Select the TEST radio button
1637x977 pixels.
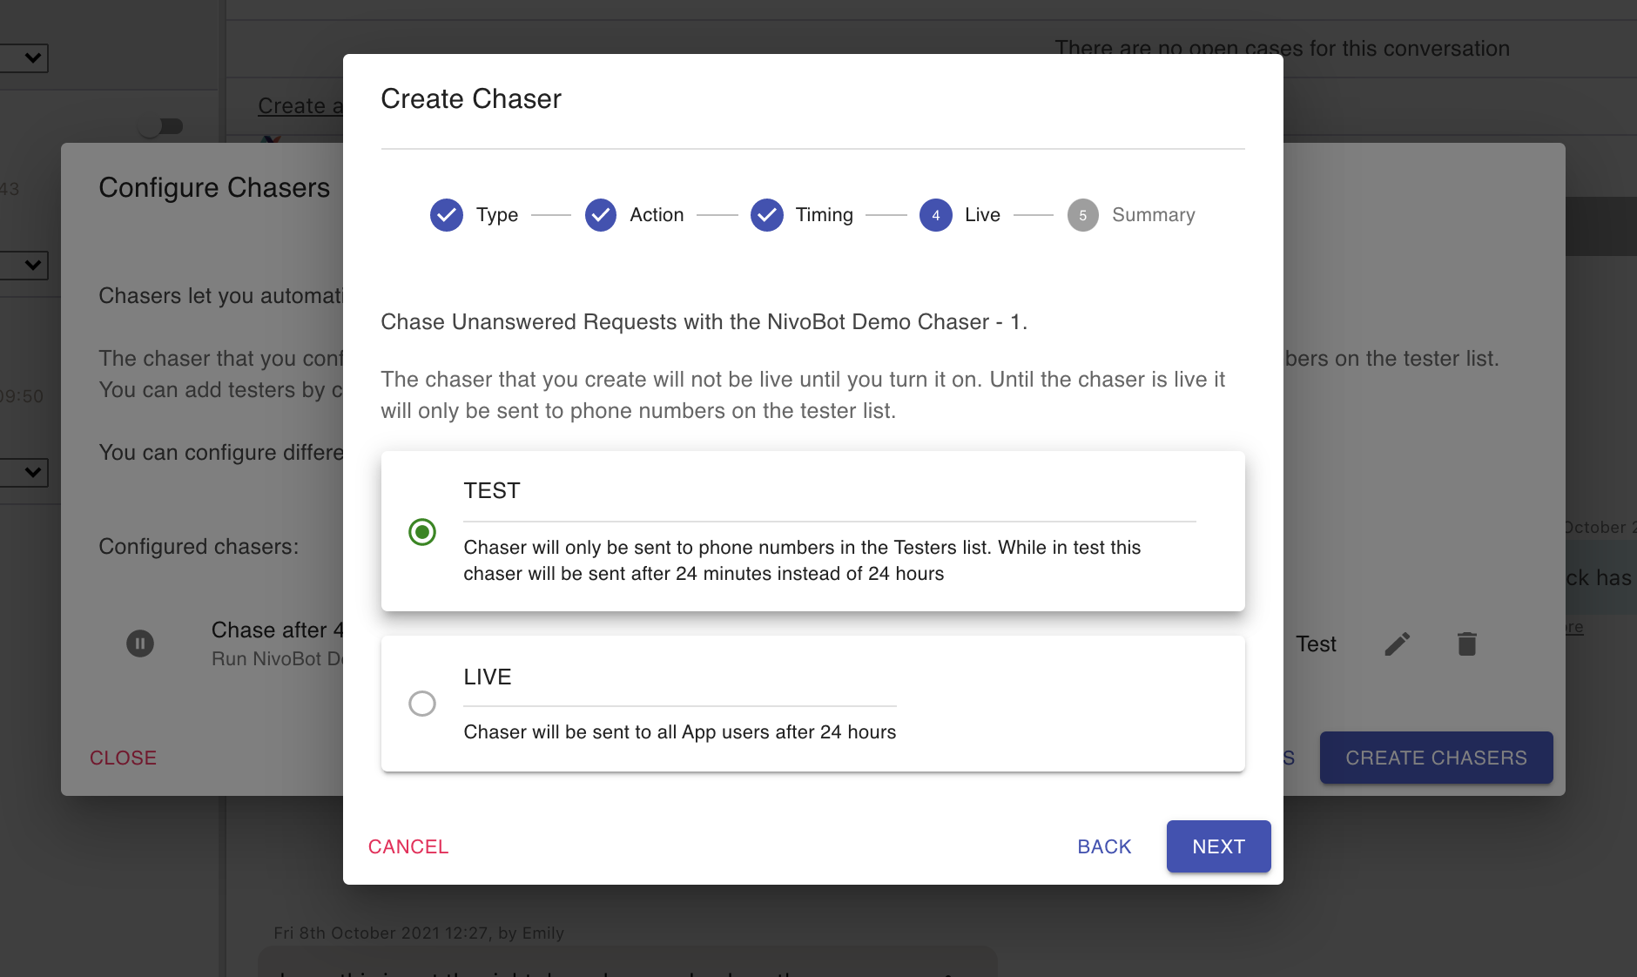click(422, 532)
